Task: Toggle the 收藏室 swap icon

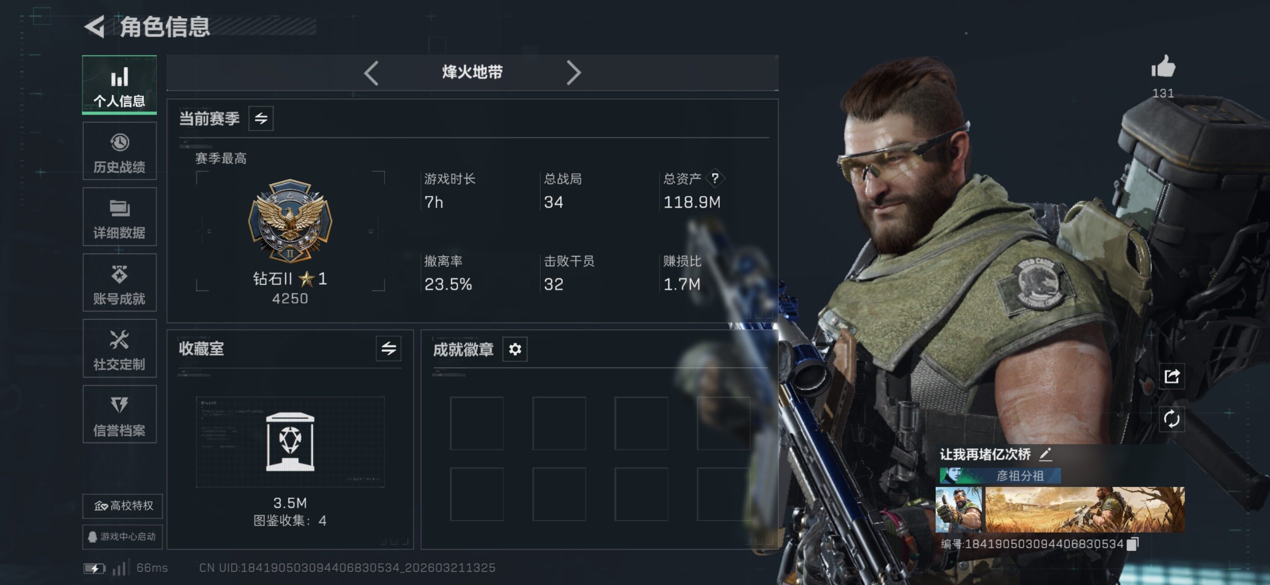Action: click(388, 349)
